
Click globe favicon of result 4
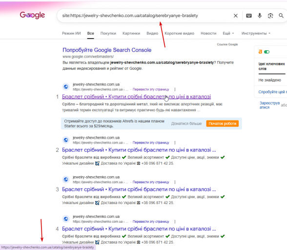click(66, 219)
